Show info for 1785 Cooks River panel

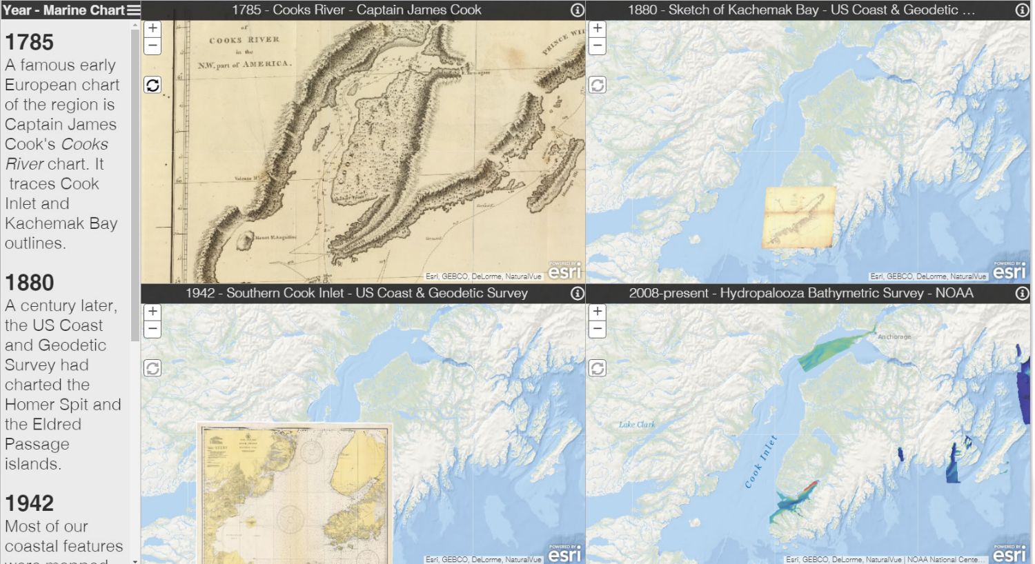click(x=577, y=10)
